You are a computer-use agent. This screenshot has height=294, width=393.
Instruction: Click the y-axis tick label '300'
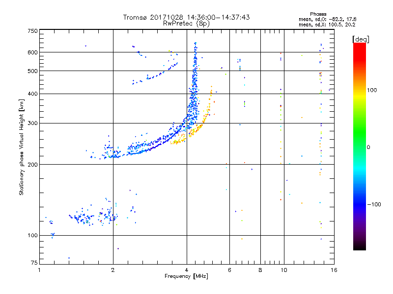click(32, 123)
